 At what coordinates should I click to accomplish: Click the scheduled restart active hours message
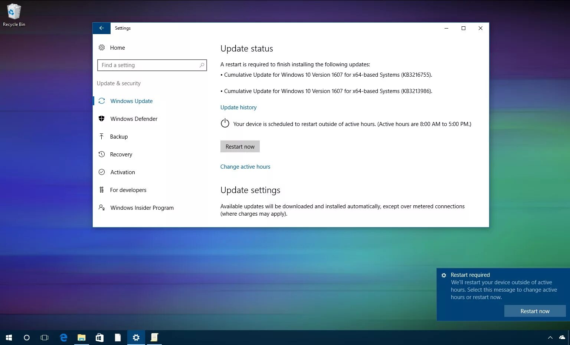click(x=352, y=124)
